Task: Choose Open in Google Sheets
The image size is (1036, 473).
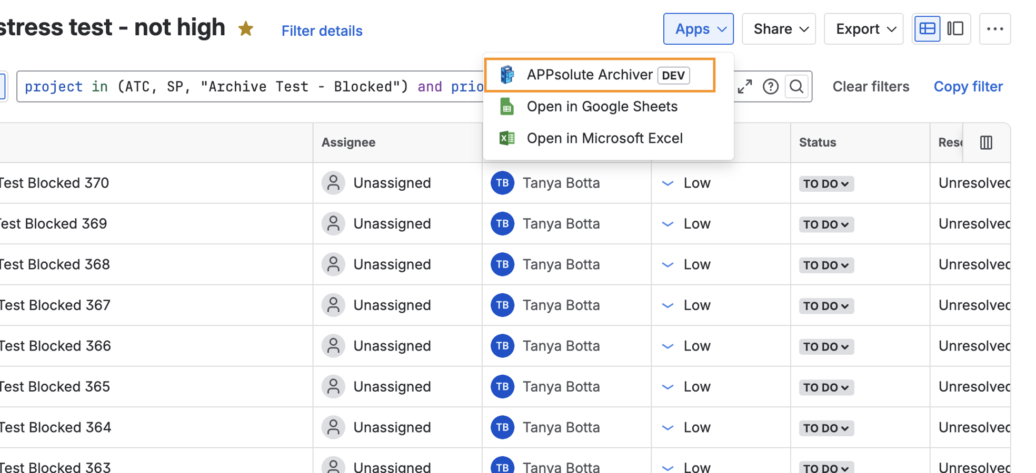Action: click(602, 107)
